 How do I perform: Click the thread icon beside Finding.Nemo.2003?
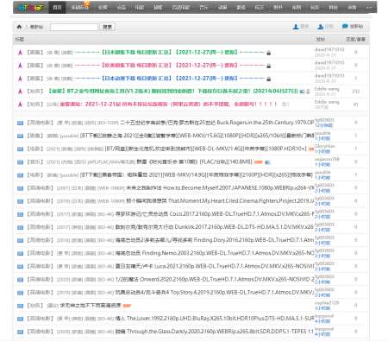(20, 253)
